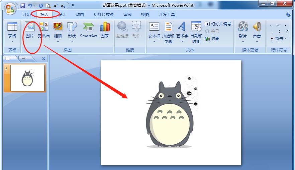Expand the 文本框 dropdown arrow
Screen dimensions: 295x170
click(x=154, y=42)
